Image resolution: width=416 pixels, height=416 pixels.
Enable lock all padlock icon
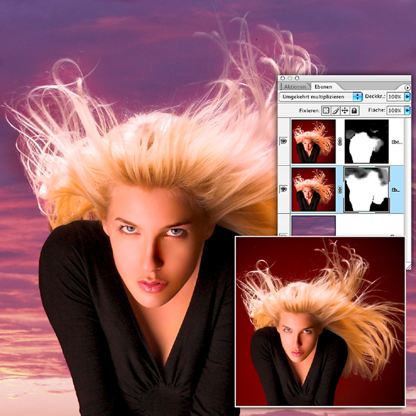click(x=354, y=110)
